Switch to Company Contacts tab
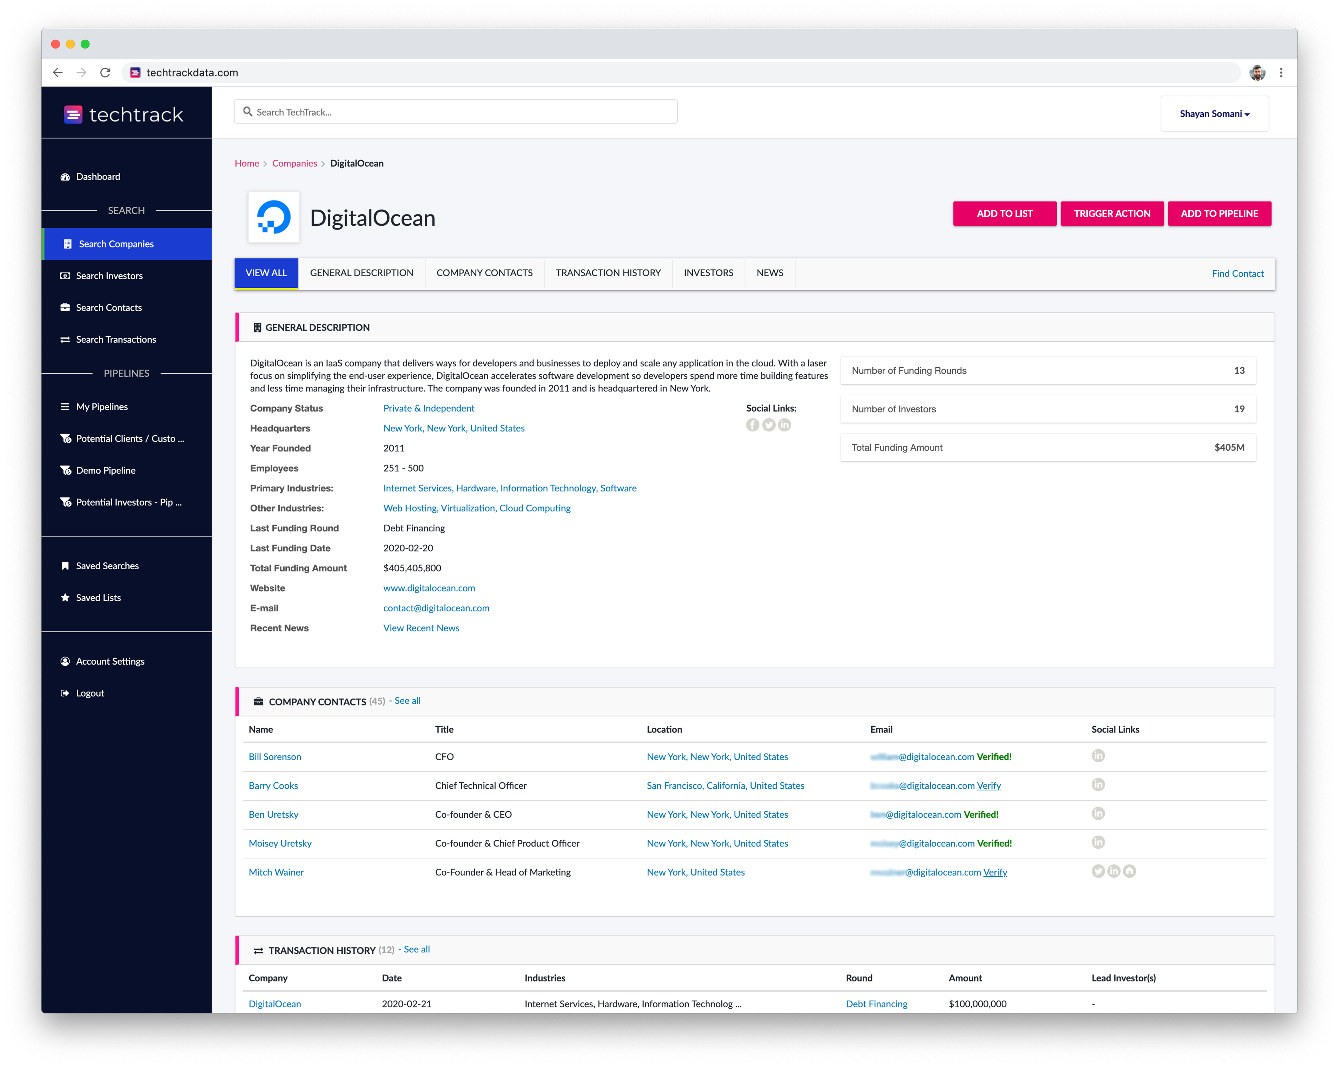The height and width of the screenshot is (1068, 1339). (x=484, y=273)
